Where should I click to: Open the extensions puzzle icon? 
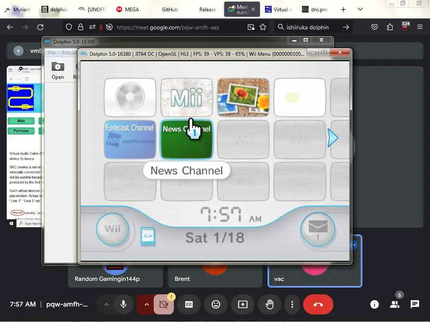point(390,27)
